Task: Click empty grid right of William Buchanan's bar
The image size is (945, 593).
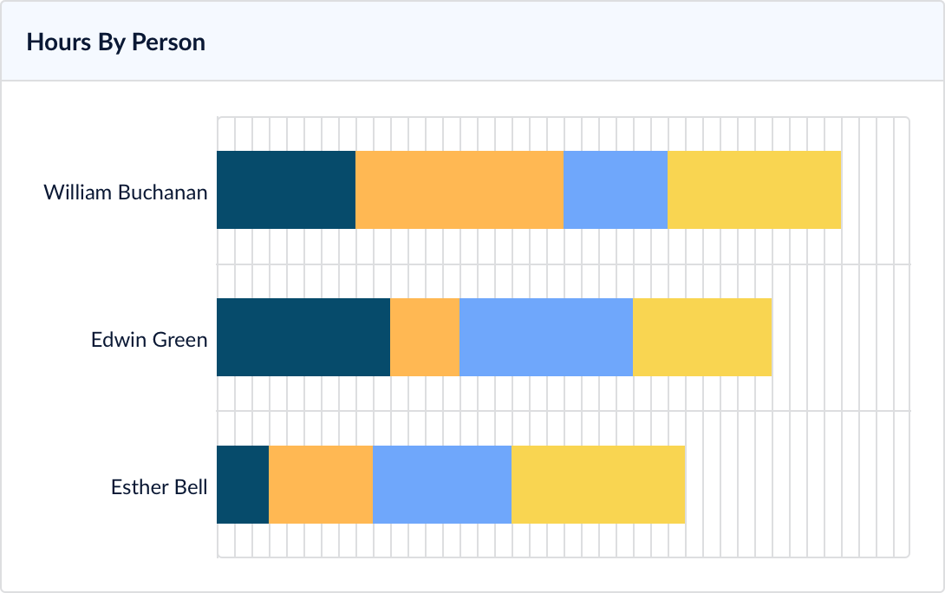Action: 876,190
